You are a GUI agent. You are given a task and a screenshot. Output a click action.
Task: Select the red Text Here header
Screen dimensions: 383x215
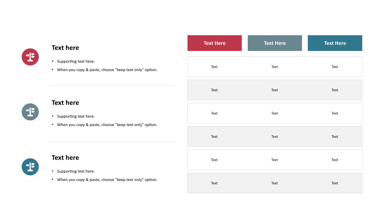(x=215, y=43)
